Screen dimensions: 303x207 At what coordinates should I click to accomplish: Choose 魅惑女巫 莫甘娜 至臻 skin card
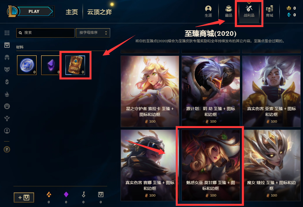point(211,165)
